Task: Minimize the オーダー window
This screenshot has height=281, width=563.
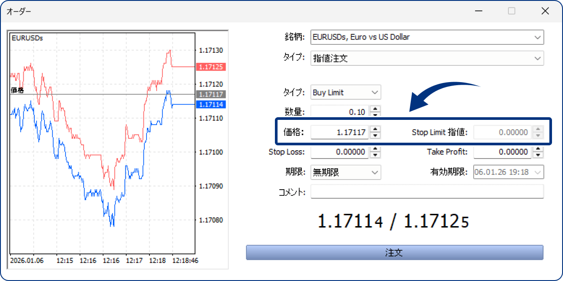Action: tap(478, 11)
